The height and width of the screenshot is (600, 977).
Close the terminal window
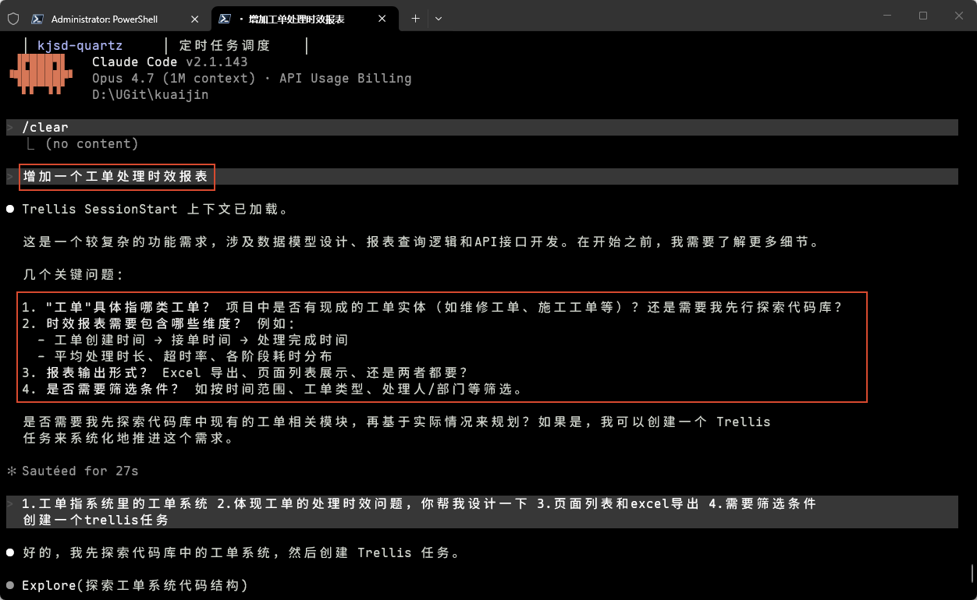pos(958,16)
